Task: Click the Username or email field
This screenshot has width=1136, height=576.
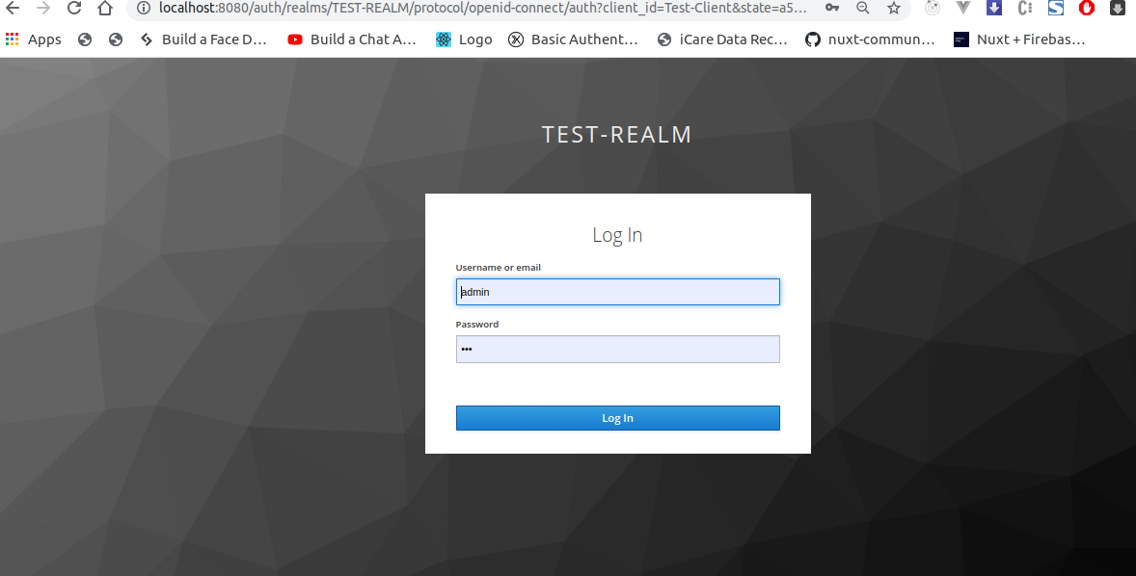Action: click(617, 291)
